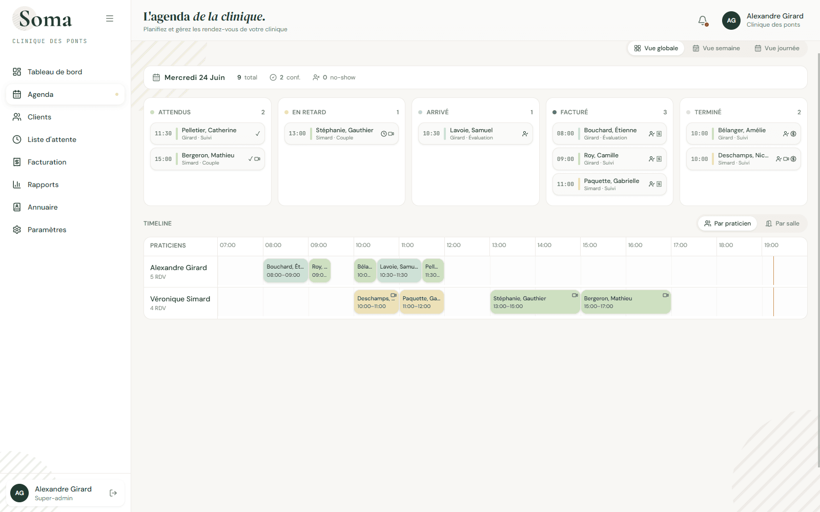Click the dollar icon on the Deschamps, Nic... card
This screenshot has width=820, height=512.
point(793,159)
